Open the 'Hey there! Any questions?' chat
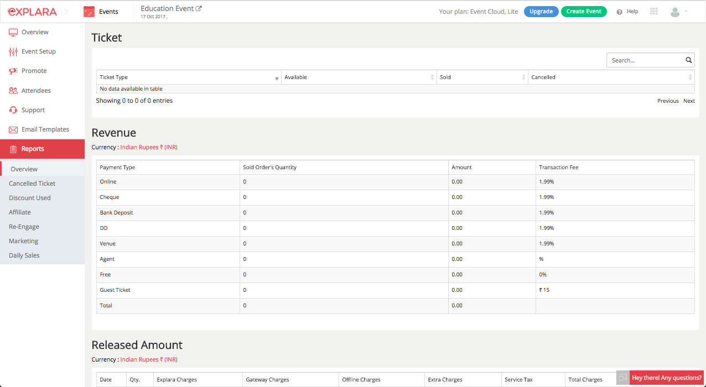 coord(667,378)
